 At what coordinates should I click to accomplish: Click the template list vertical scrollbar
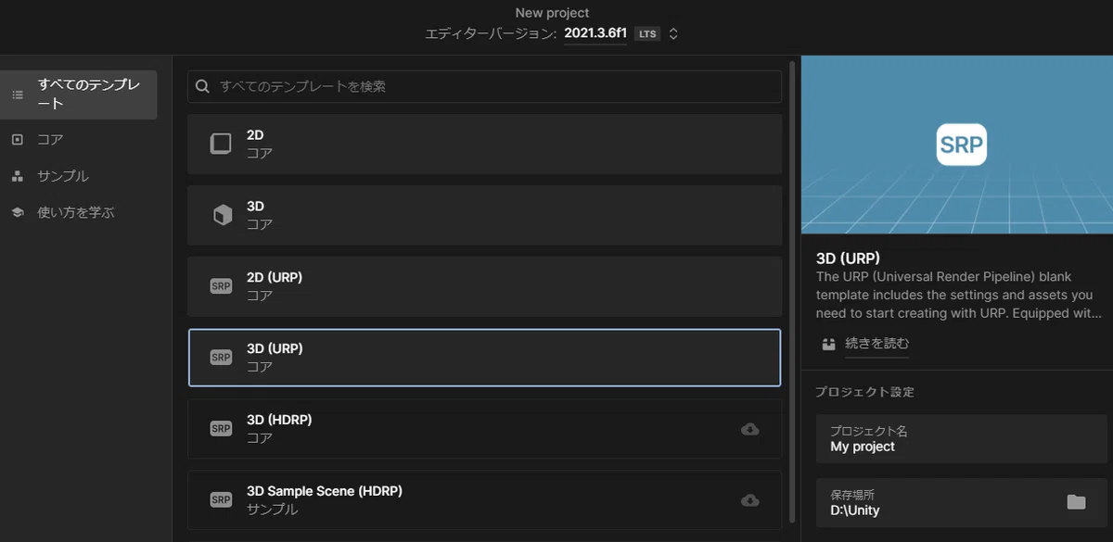[792, 292]
